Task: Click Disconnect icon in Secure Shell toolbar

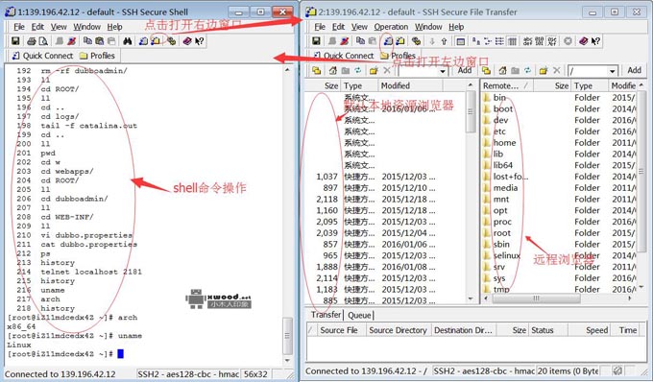Action: click(72, 40)
